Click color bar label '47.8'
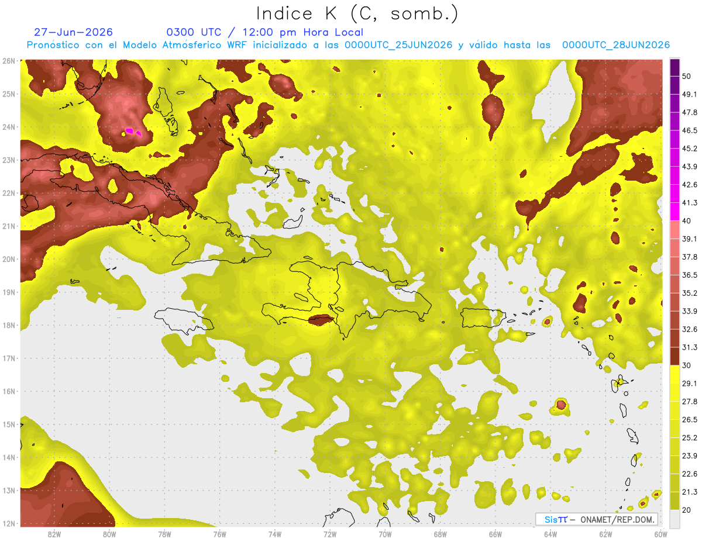702x542 pixels. (690, 112)
